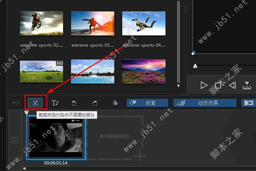Stop the preview playback

pos(218,85)
